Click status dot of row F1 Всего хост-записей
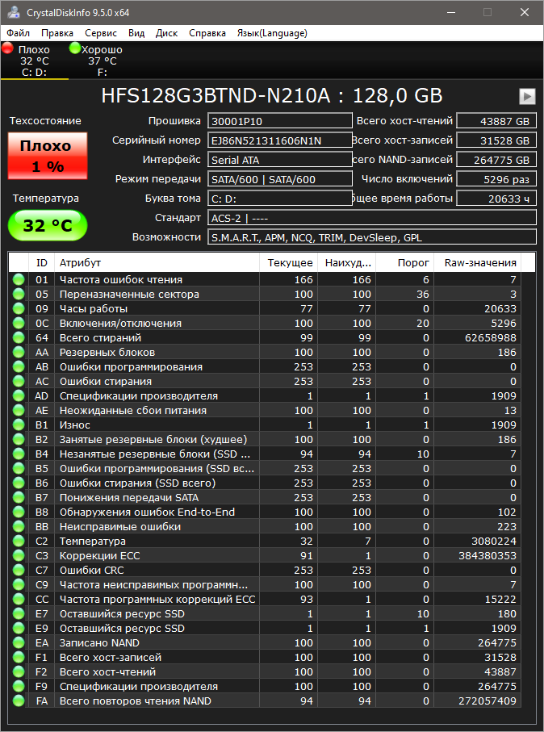Screen dimensions: 544x732 point(19,657)
